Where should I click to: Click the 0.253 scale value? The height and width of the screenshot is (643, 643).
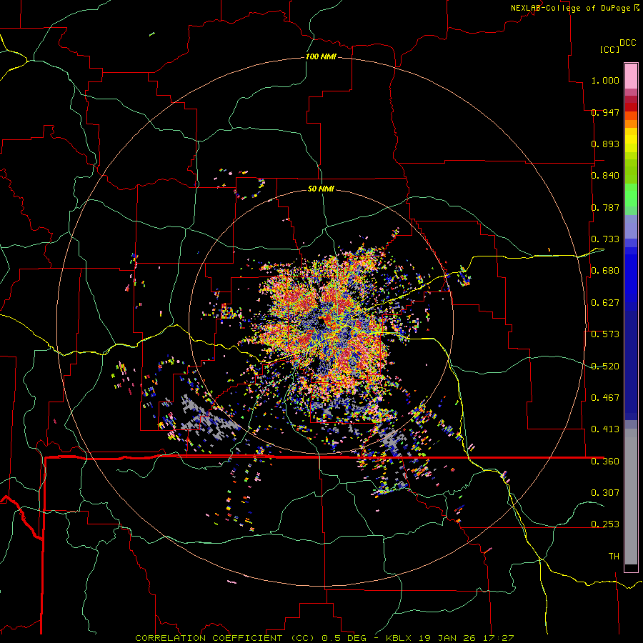tap(605, 524)
